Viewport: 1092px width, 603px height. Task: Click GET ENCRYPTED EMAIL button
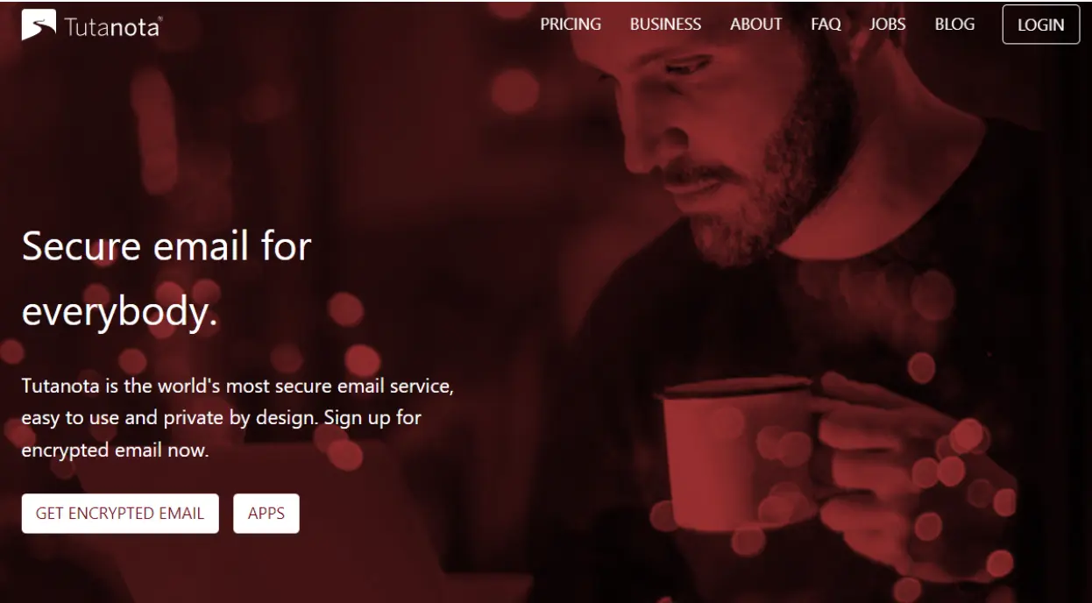click(120, 514)
